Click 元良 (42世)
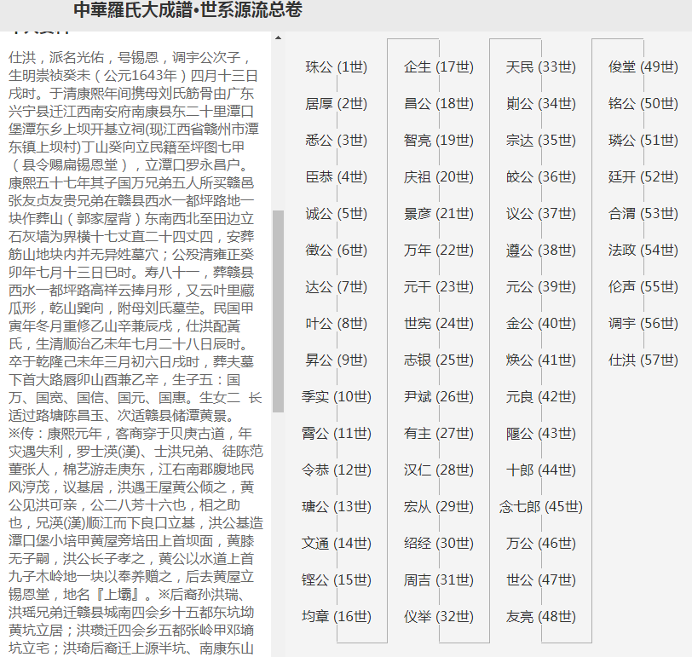Screen dimensions: 692x657 click(541, 396)
